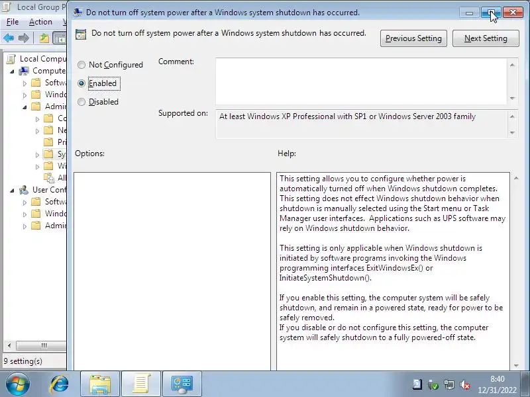Click the 9 setting(s) status bar text

(x=23, y=361)
